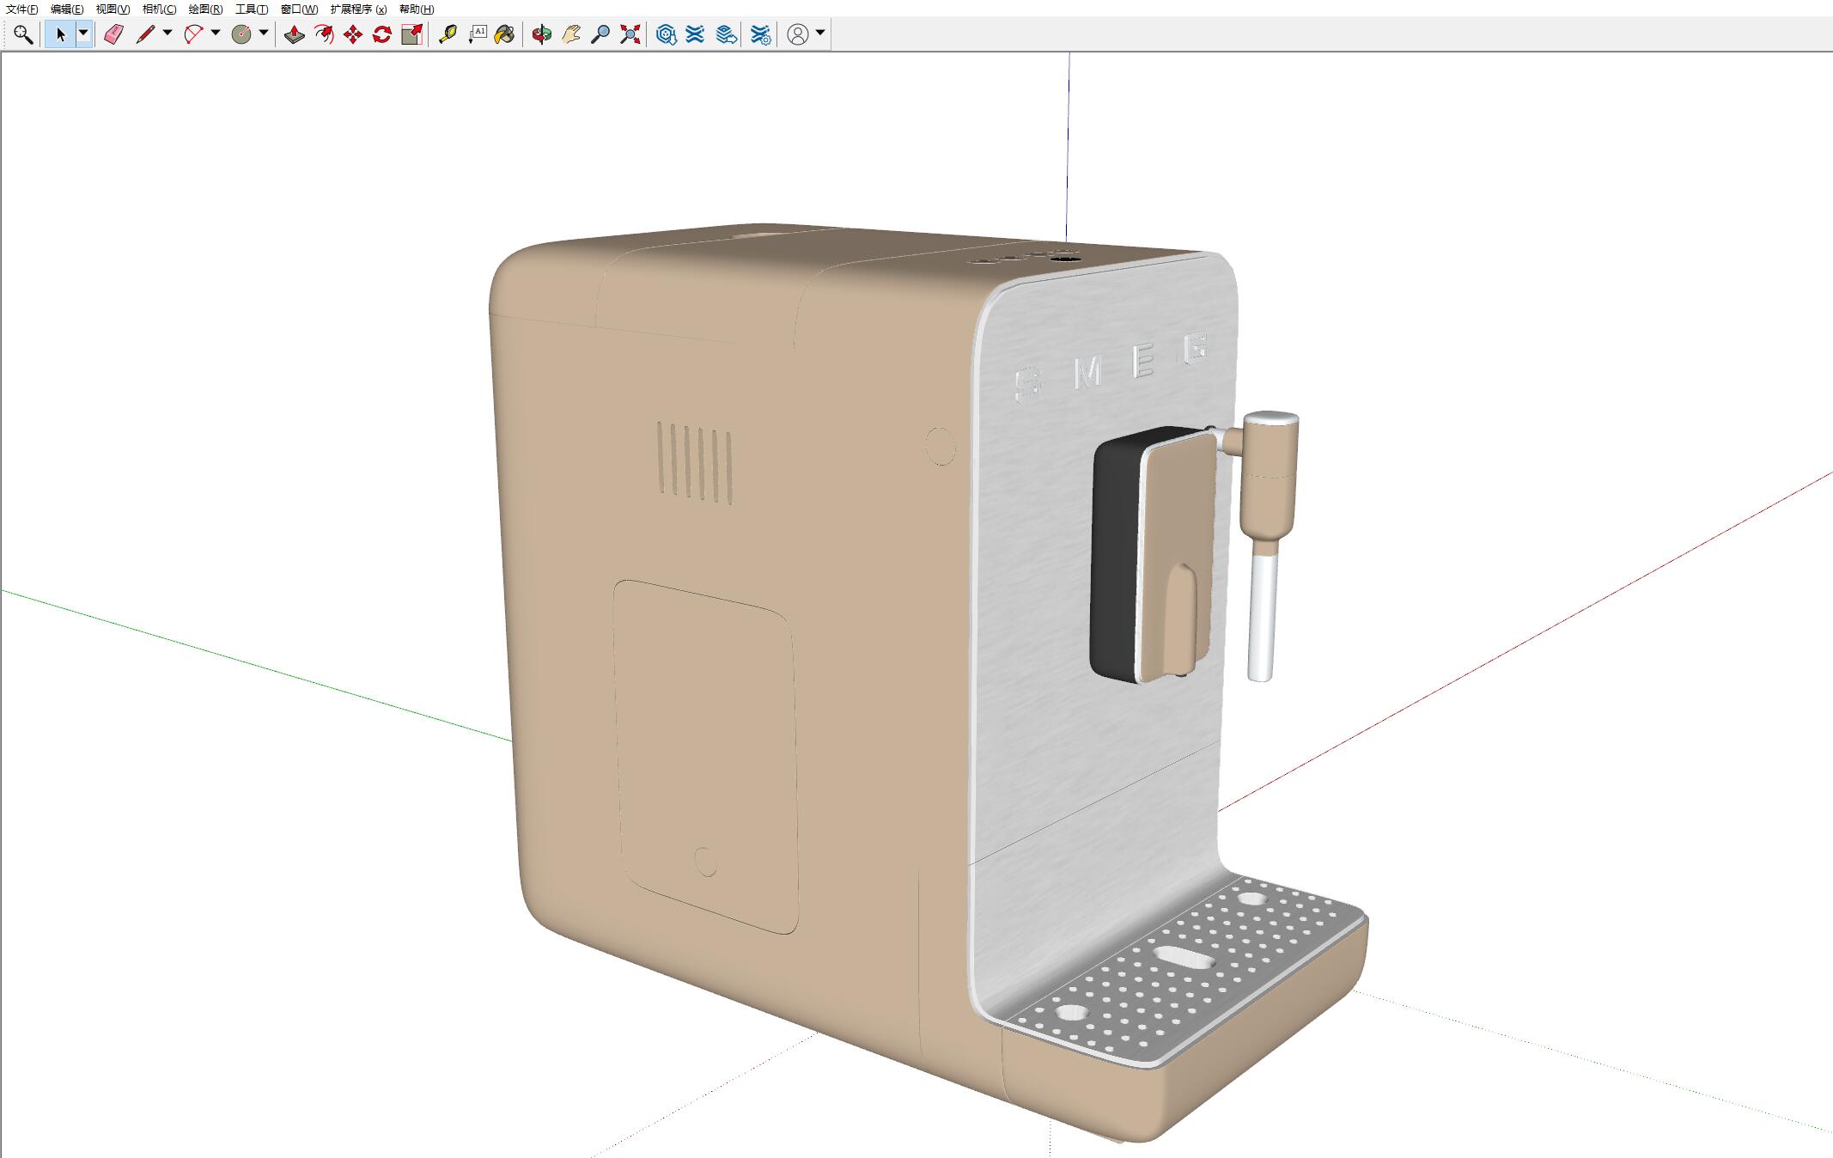This screenshot has width=1833, height=1158.
Task: Open the 扩展程序 (x) menu
Action: coord(358,9)
